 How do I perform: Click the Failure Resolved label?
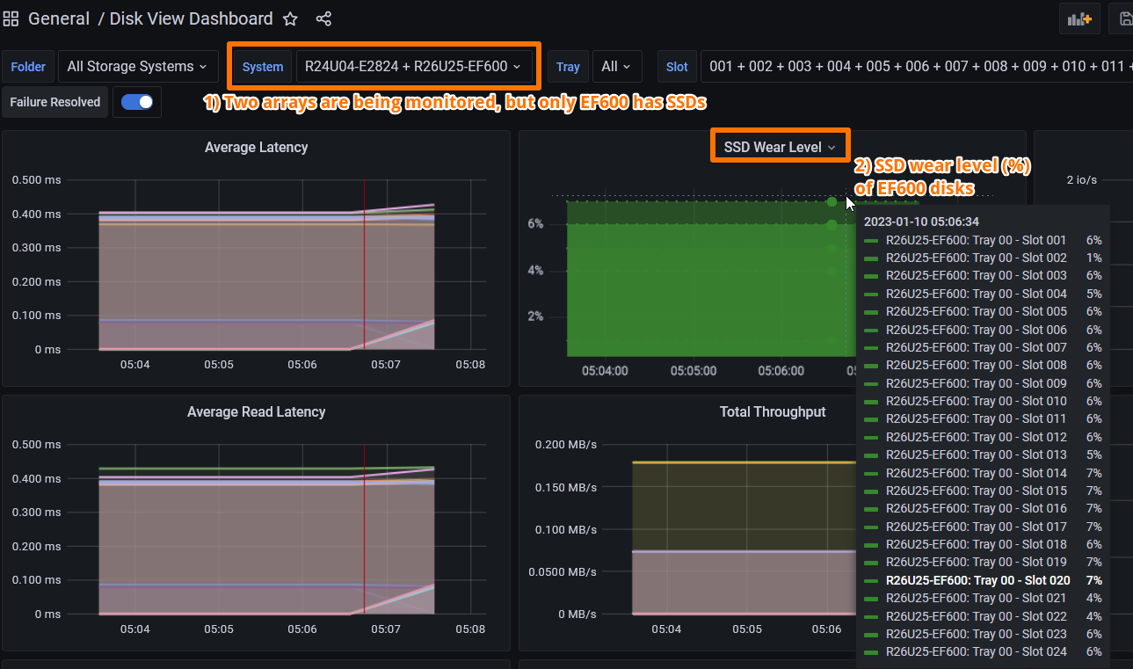(x=55, y=102)
